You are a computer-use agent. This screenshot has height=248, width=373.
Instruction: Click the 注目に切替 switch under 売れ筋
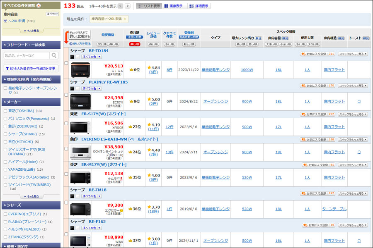point(134,37)
